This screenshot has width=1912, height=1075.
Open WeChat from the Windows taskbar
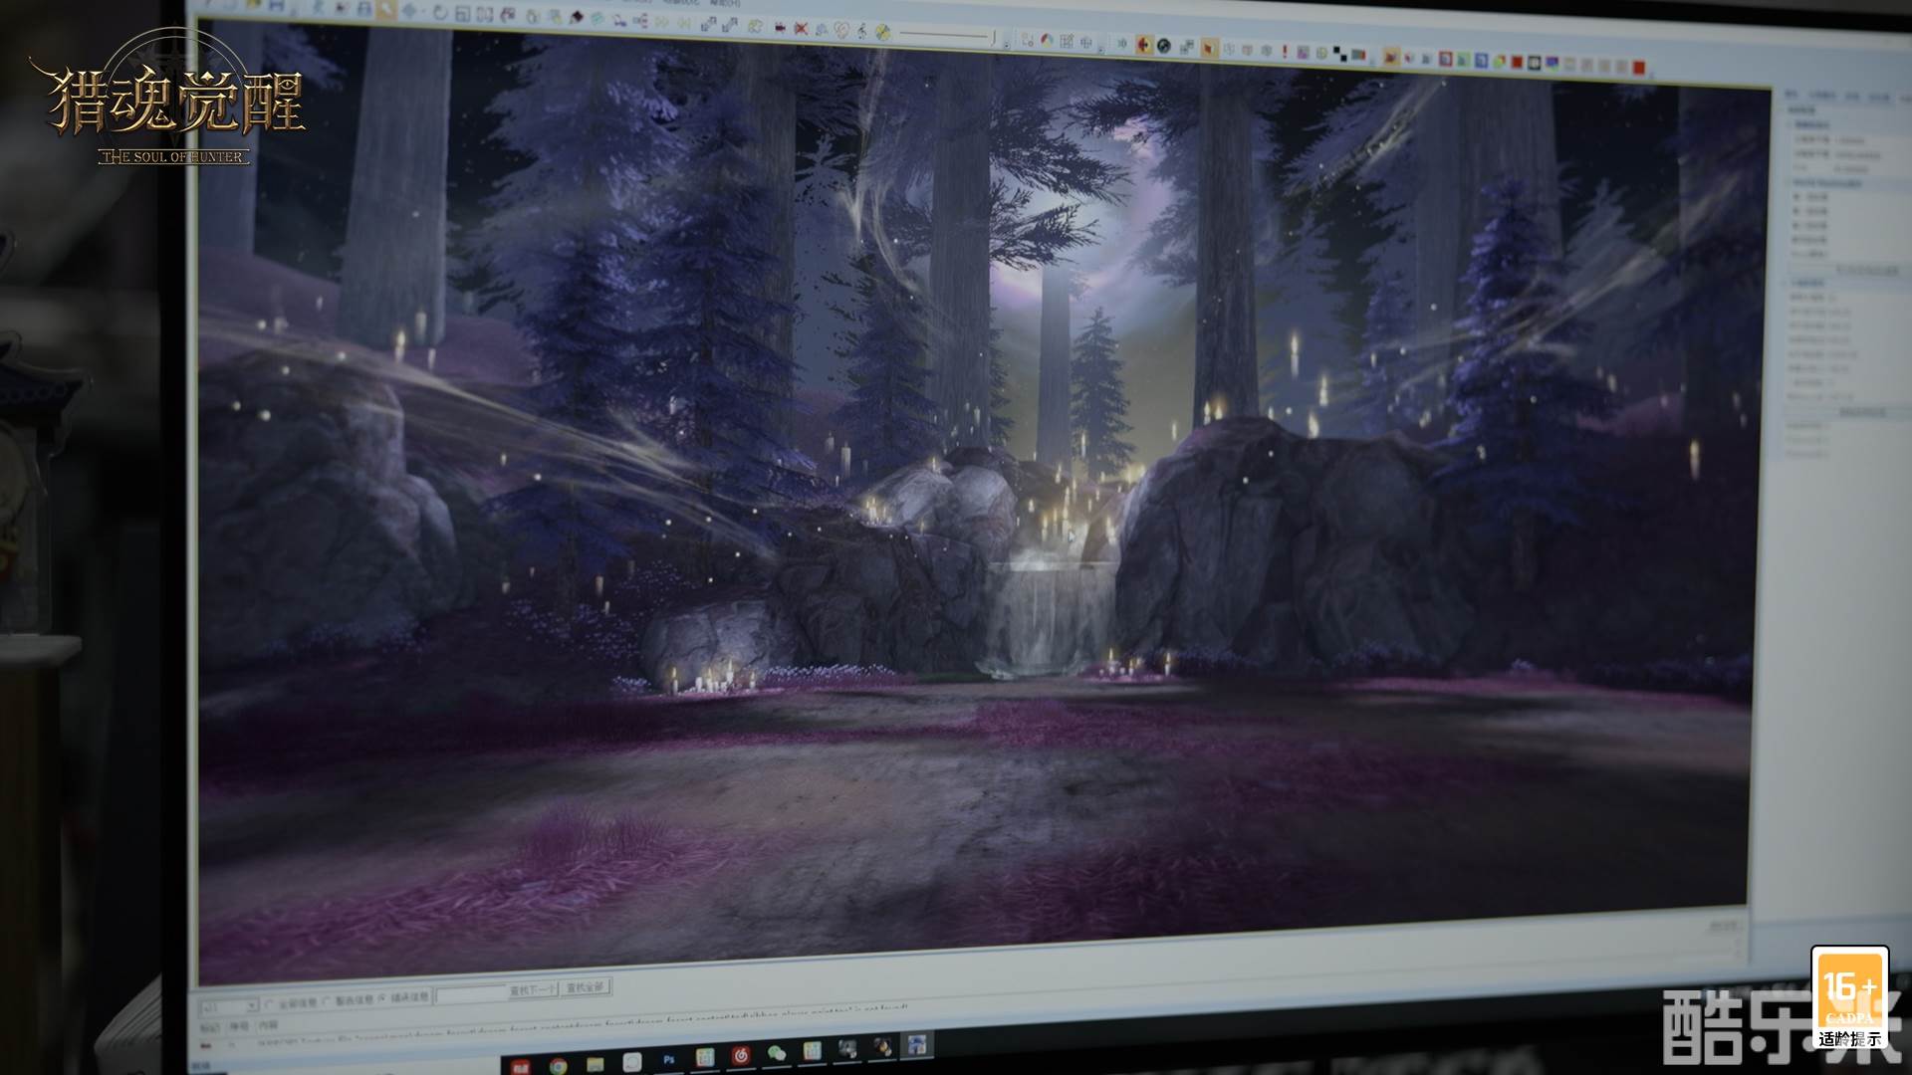tap(777, 1053)
